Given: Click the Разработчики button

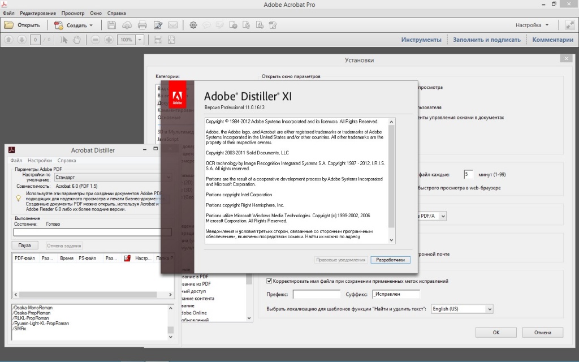Looking at the screenshot, I should pos(390,260).
